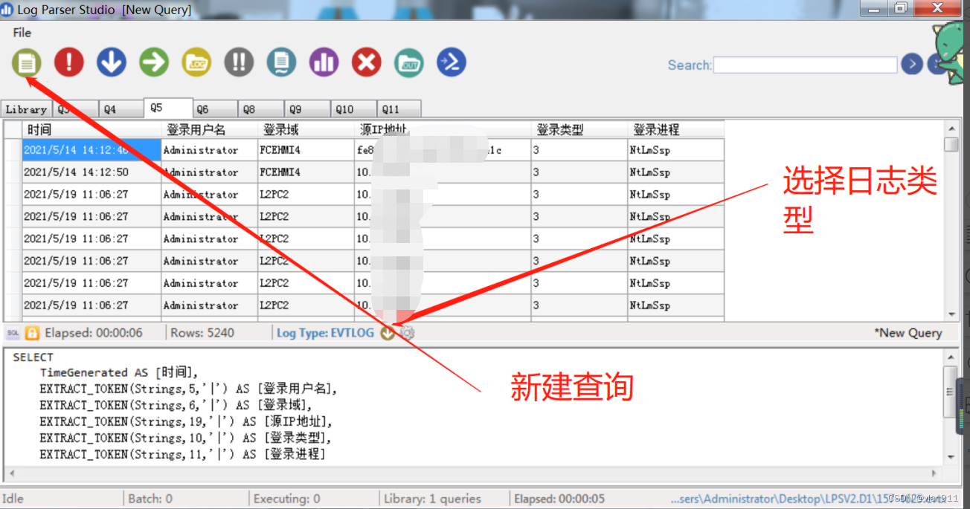The height and width of the screenshot is (509, 970).
Task: Open the purple bar chart icon
Action: click(324, 62)
